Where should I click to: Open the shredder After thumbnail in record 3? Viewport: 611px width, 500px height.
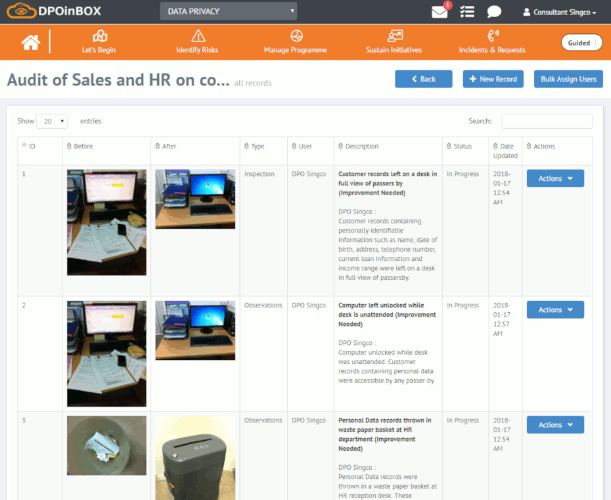click(195, 457)
